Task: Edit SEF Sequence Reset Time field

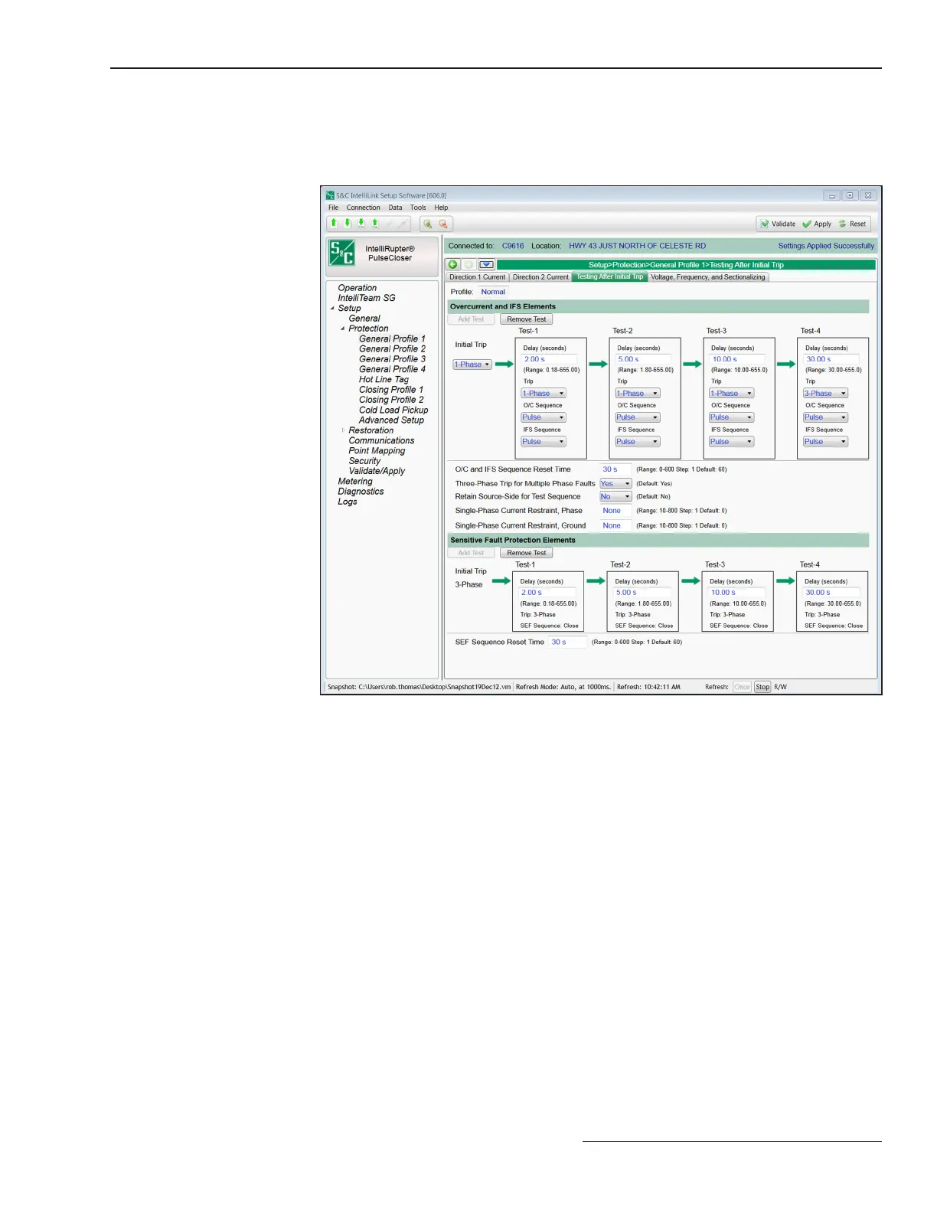Action: pyautogui.click(x=567, y=642)
